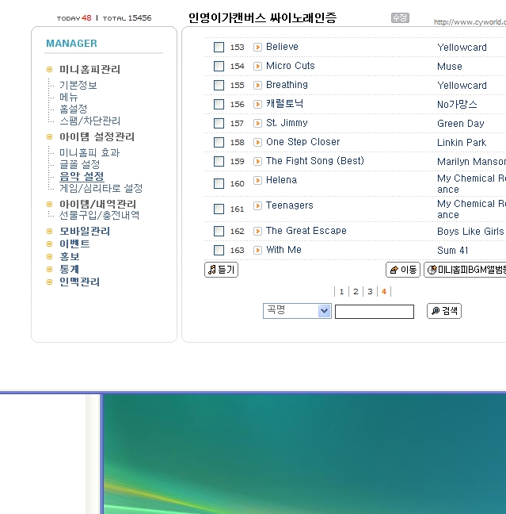
Task: Play icon beside Breathing
Action: 257,85
